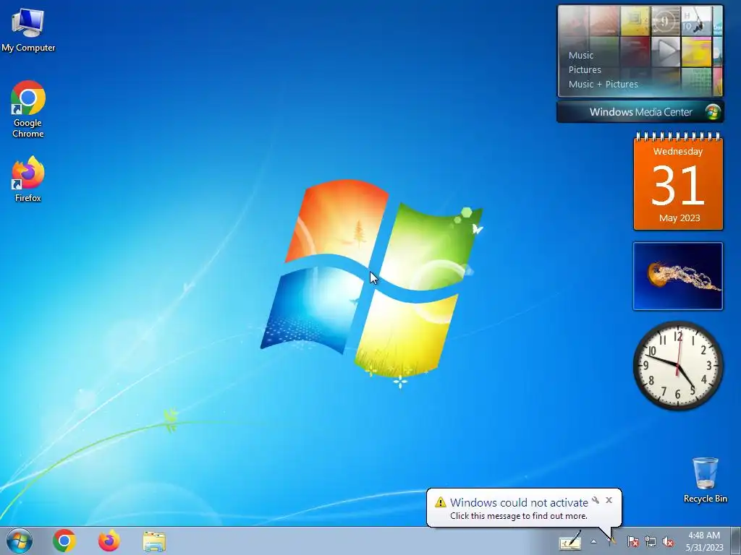Click the Windows Media Center title bar
Screen dimensions: 741x555
[640, 112]
